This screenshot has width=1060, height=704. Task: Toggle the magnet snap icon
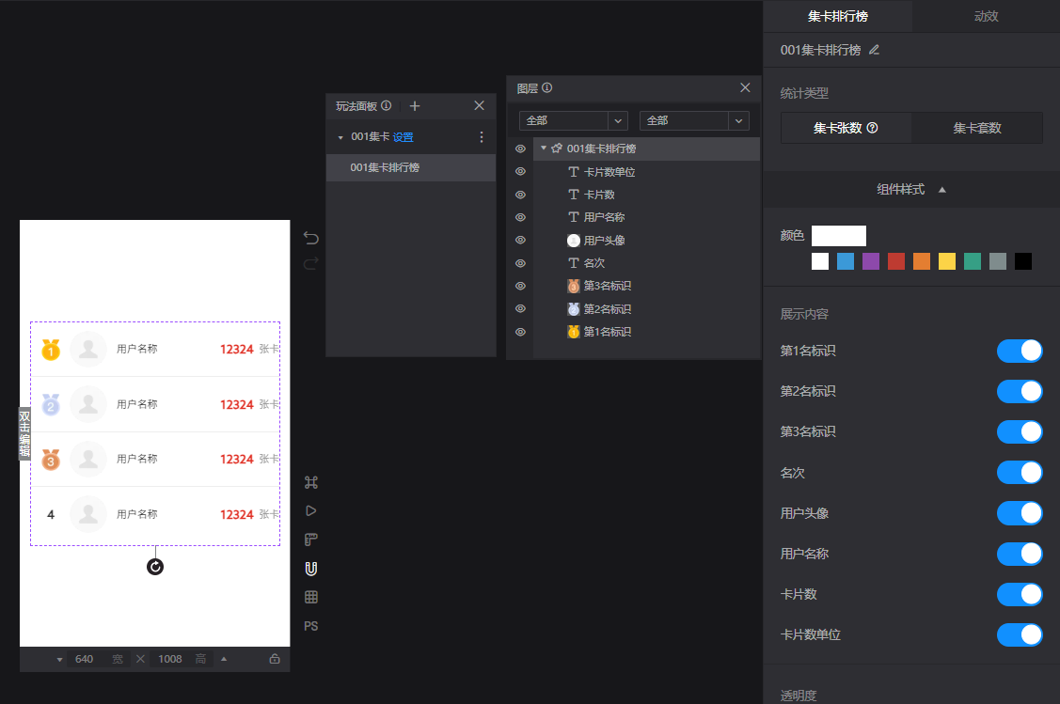tap(311, 569)
